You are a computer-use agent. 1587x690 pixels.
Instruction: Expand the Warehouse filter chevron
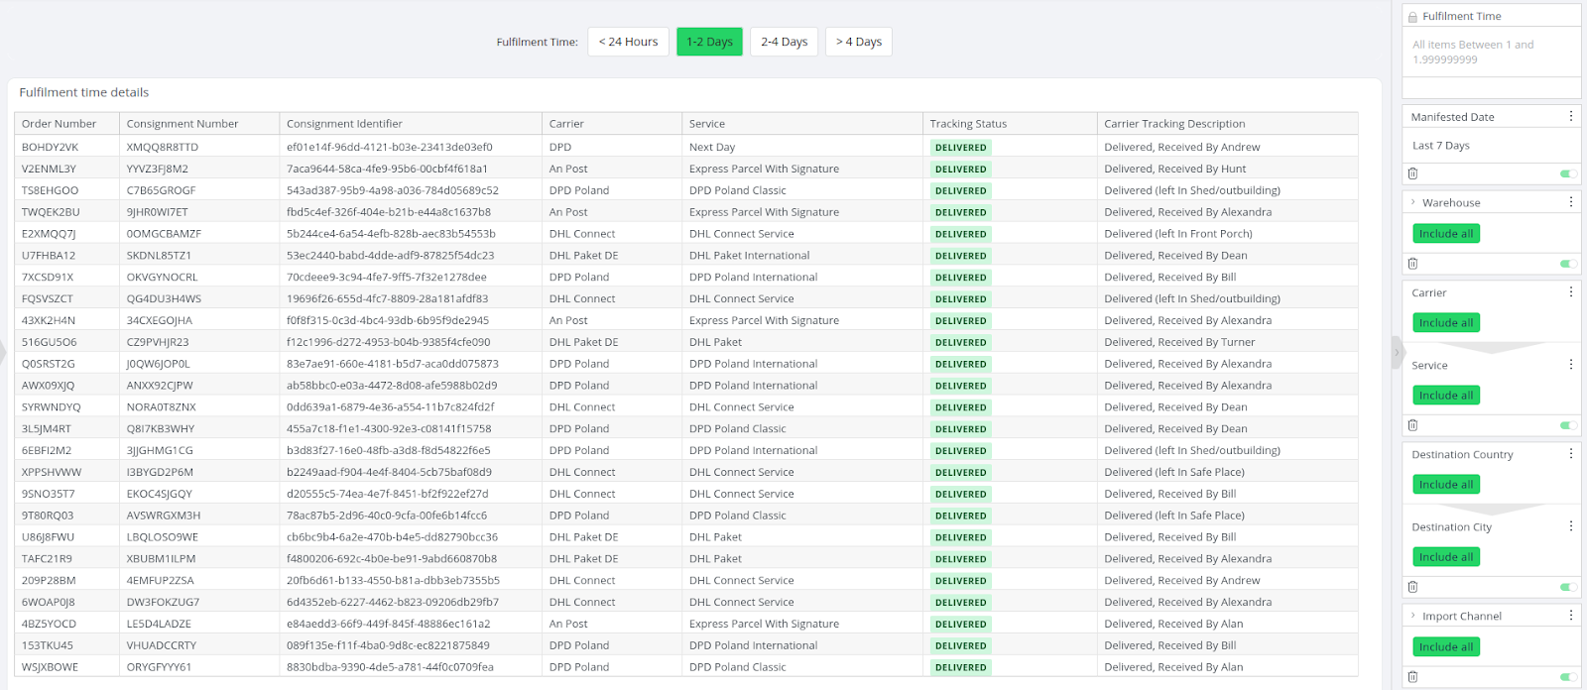(1412, 202)
